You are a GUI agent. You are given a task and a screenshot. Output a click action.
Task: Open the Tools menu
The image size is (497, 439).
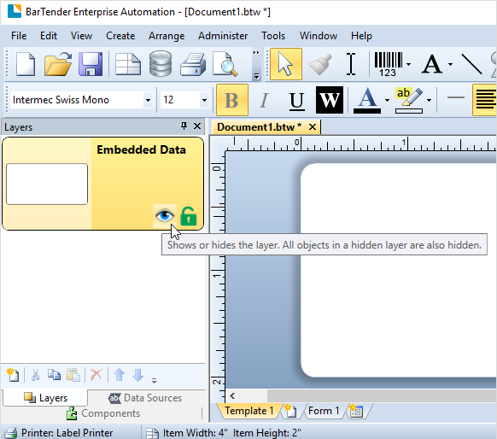coord(273,36)
